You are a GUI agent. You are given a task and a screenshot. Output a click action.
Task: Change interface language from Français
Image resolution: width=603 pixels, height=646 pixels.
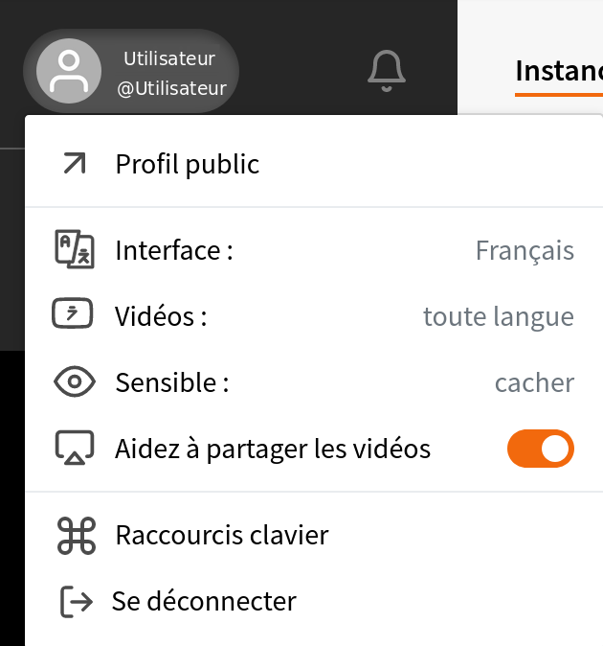click(525, 251)
